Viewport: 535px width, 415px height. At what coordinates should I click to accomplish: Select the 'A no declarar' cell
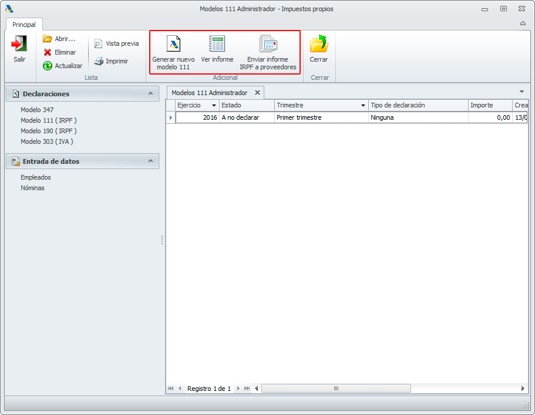(247, 117)
